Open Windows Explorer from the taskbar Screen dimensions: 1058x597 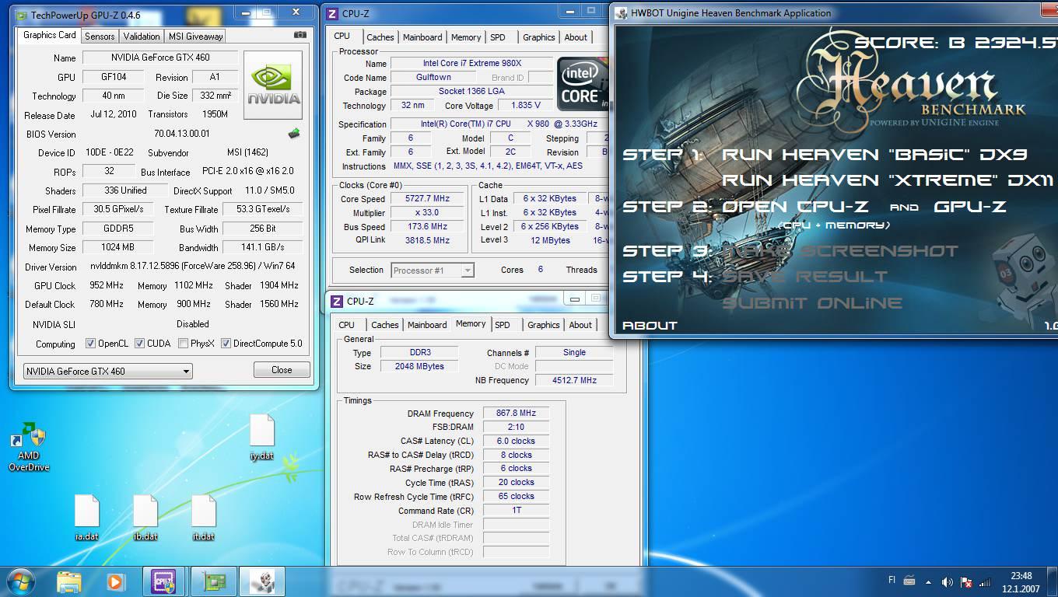click(69, 581)
